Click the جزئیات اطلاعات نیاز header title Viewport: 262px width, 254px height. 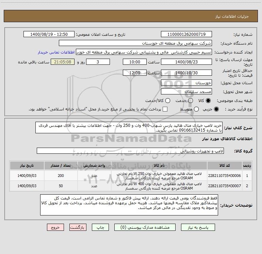click(232, 16)
